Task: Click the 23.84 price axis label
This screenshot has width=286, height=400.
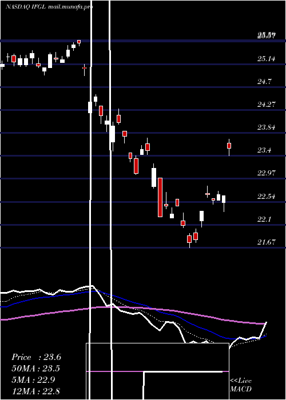Action: (267, 127)
